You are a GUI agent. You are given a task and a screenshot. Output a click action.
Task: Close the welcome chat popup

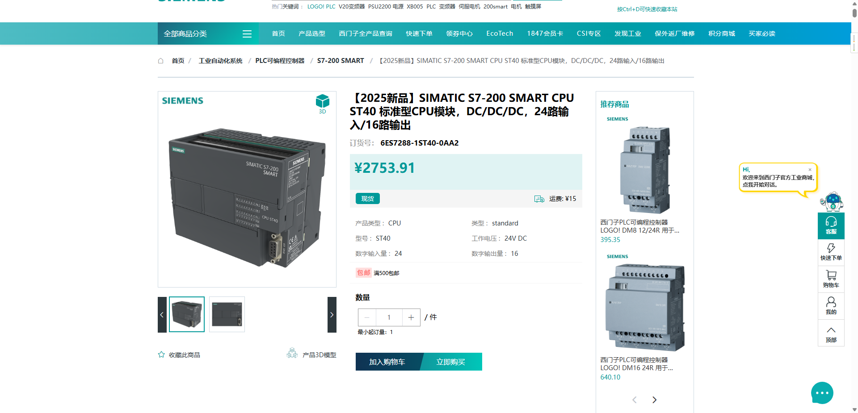[810, 170]
